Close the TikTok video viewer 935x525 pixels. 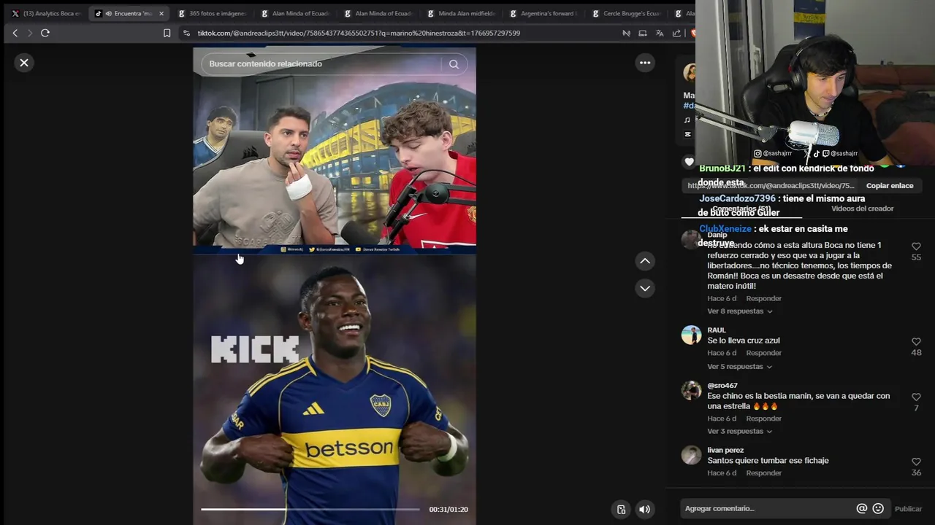pyautogui.click(x=24, y=63)
